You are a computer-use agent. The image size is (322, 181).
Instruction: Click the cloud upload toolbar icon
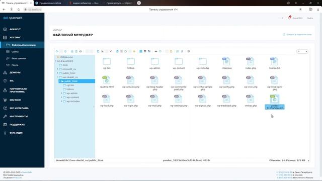click(80, 51)
